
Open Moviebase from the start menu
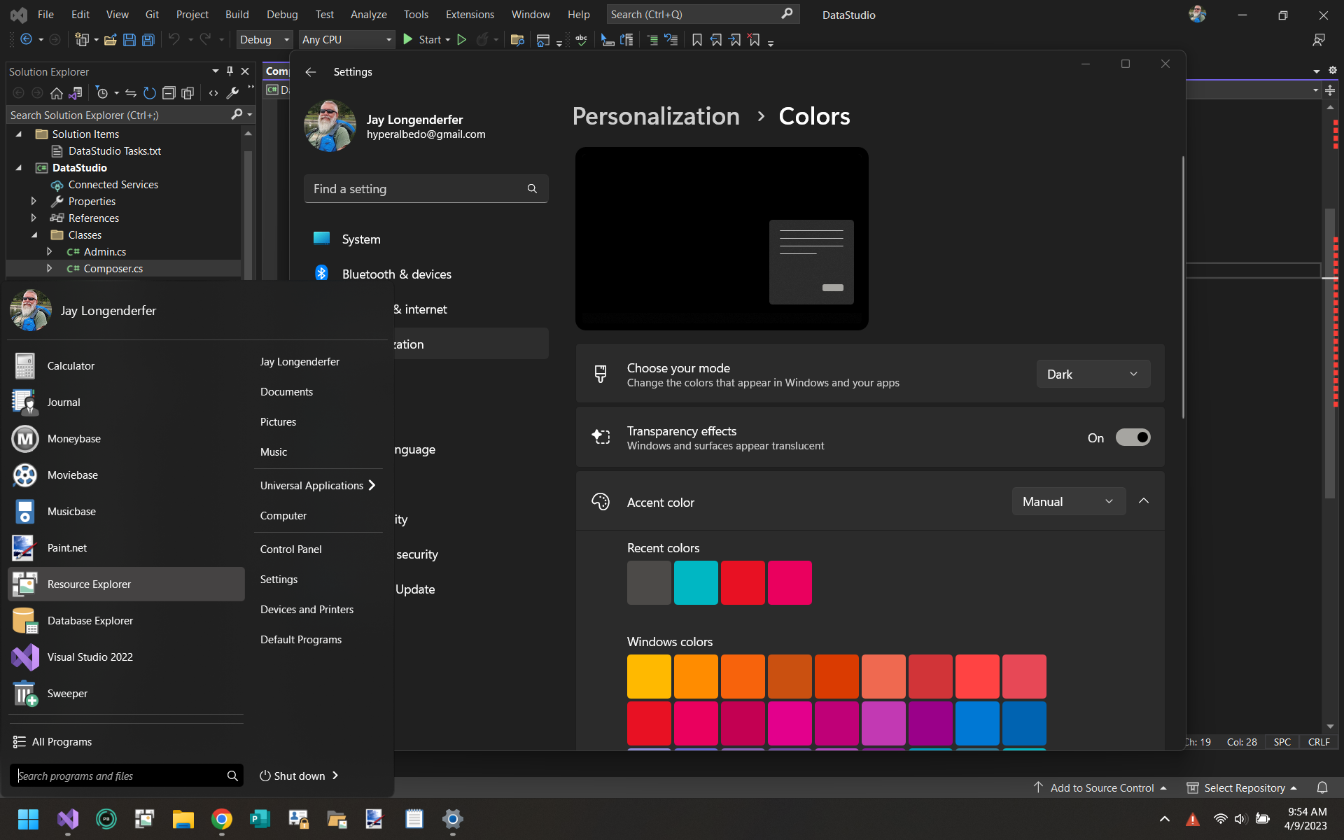[x=126, y=475]
